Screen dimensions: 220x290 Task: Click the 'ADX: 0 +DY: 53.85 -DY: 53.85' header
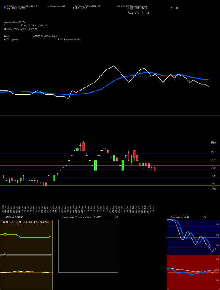(x=25, y=222)
